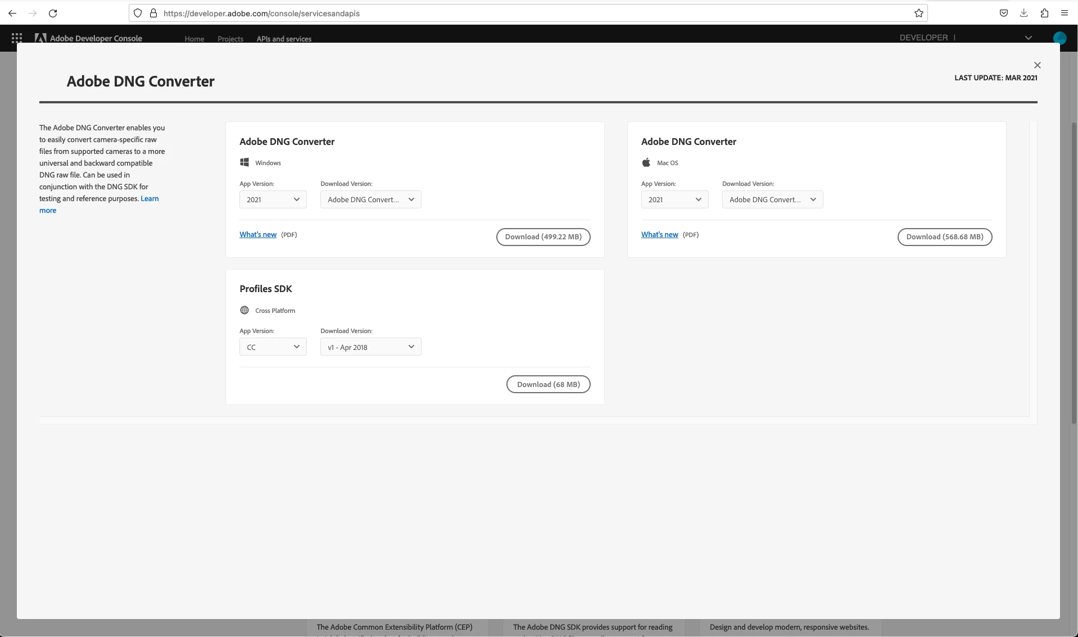Open the browser downloads icon
The width and height of the screenshot is (1078, 637).
(1024, 13)
